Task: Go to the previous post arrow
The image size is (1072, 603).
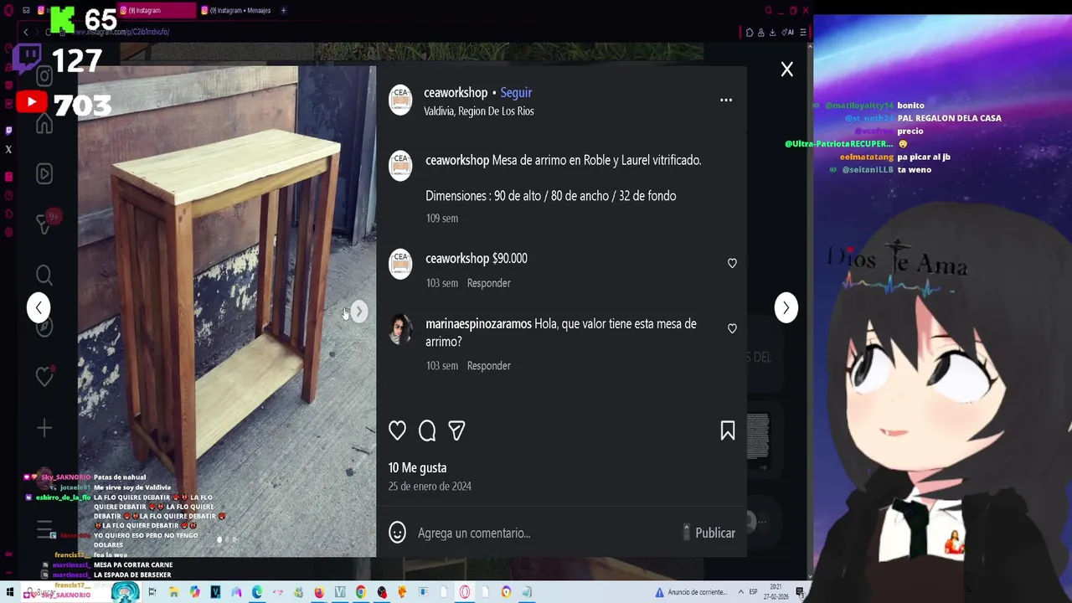Action: [x=39, y=307]
